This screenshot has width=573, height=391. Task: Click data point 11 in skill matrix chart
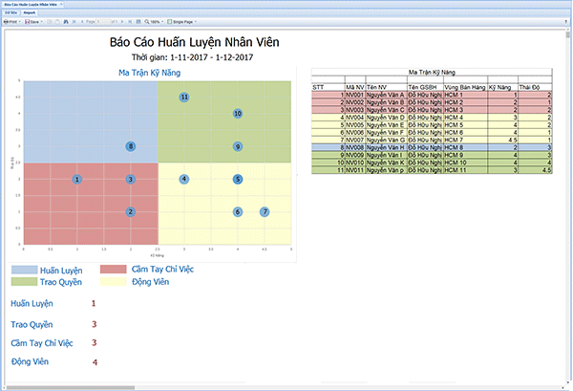coord(183,98)
